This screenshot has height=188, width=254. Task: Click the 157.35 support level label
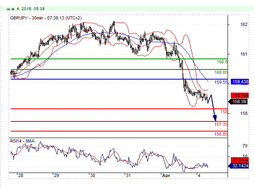tap(221, 124)
